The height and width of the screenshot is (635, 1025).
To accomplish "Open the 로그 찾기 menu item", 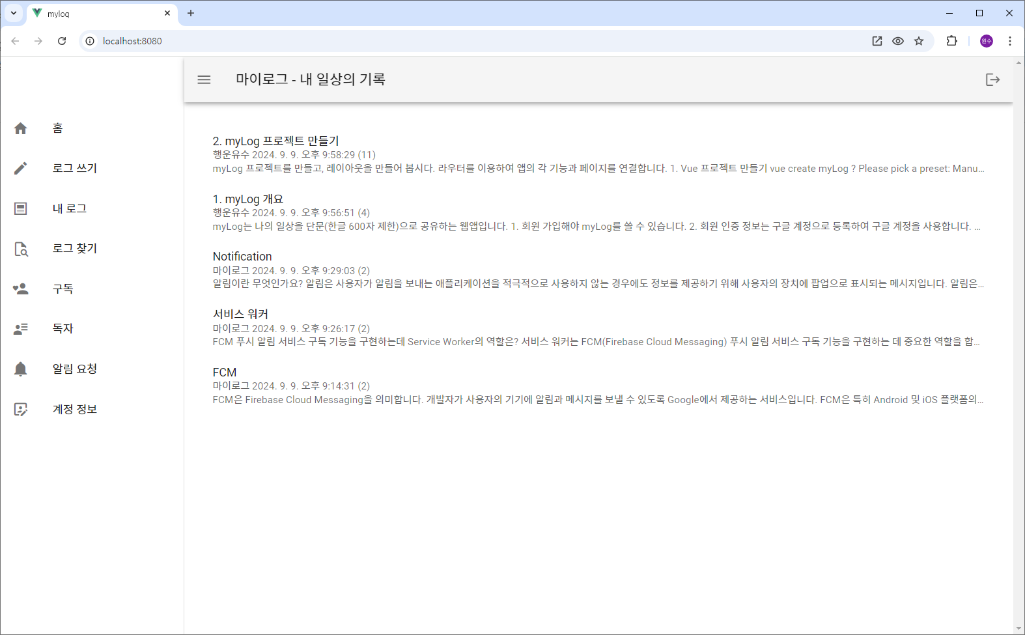I will pos(92,249).
